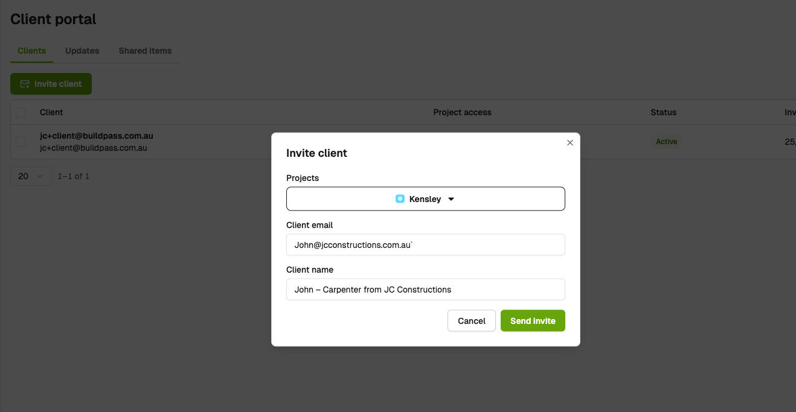Cancel the invite dialog
Viewport: 796px width, 412px height.
pos(472,321)
